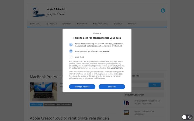Open macOS Gizli Dosyaları Göstermek post
194x121 pixels.
click(x=144, y=113)
